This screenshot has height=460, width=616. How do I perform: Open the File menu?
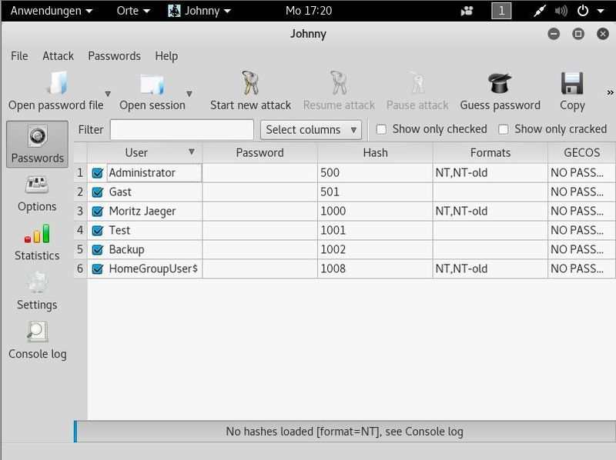click(19, 56)
